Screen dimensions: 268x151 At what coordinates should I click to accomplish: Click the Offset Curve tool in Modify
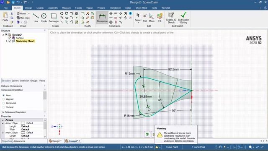coord(83,18)
